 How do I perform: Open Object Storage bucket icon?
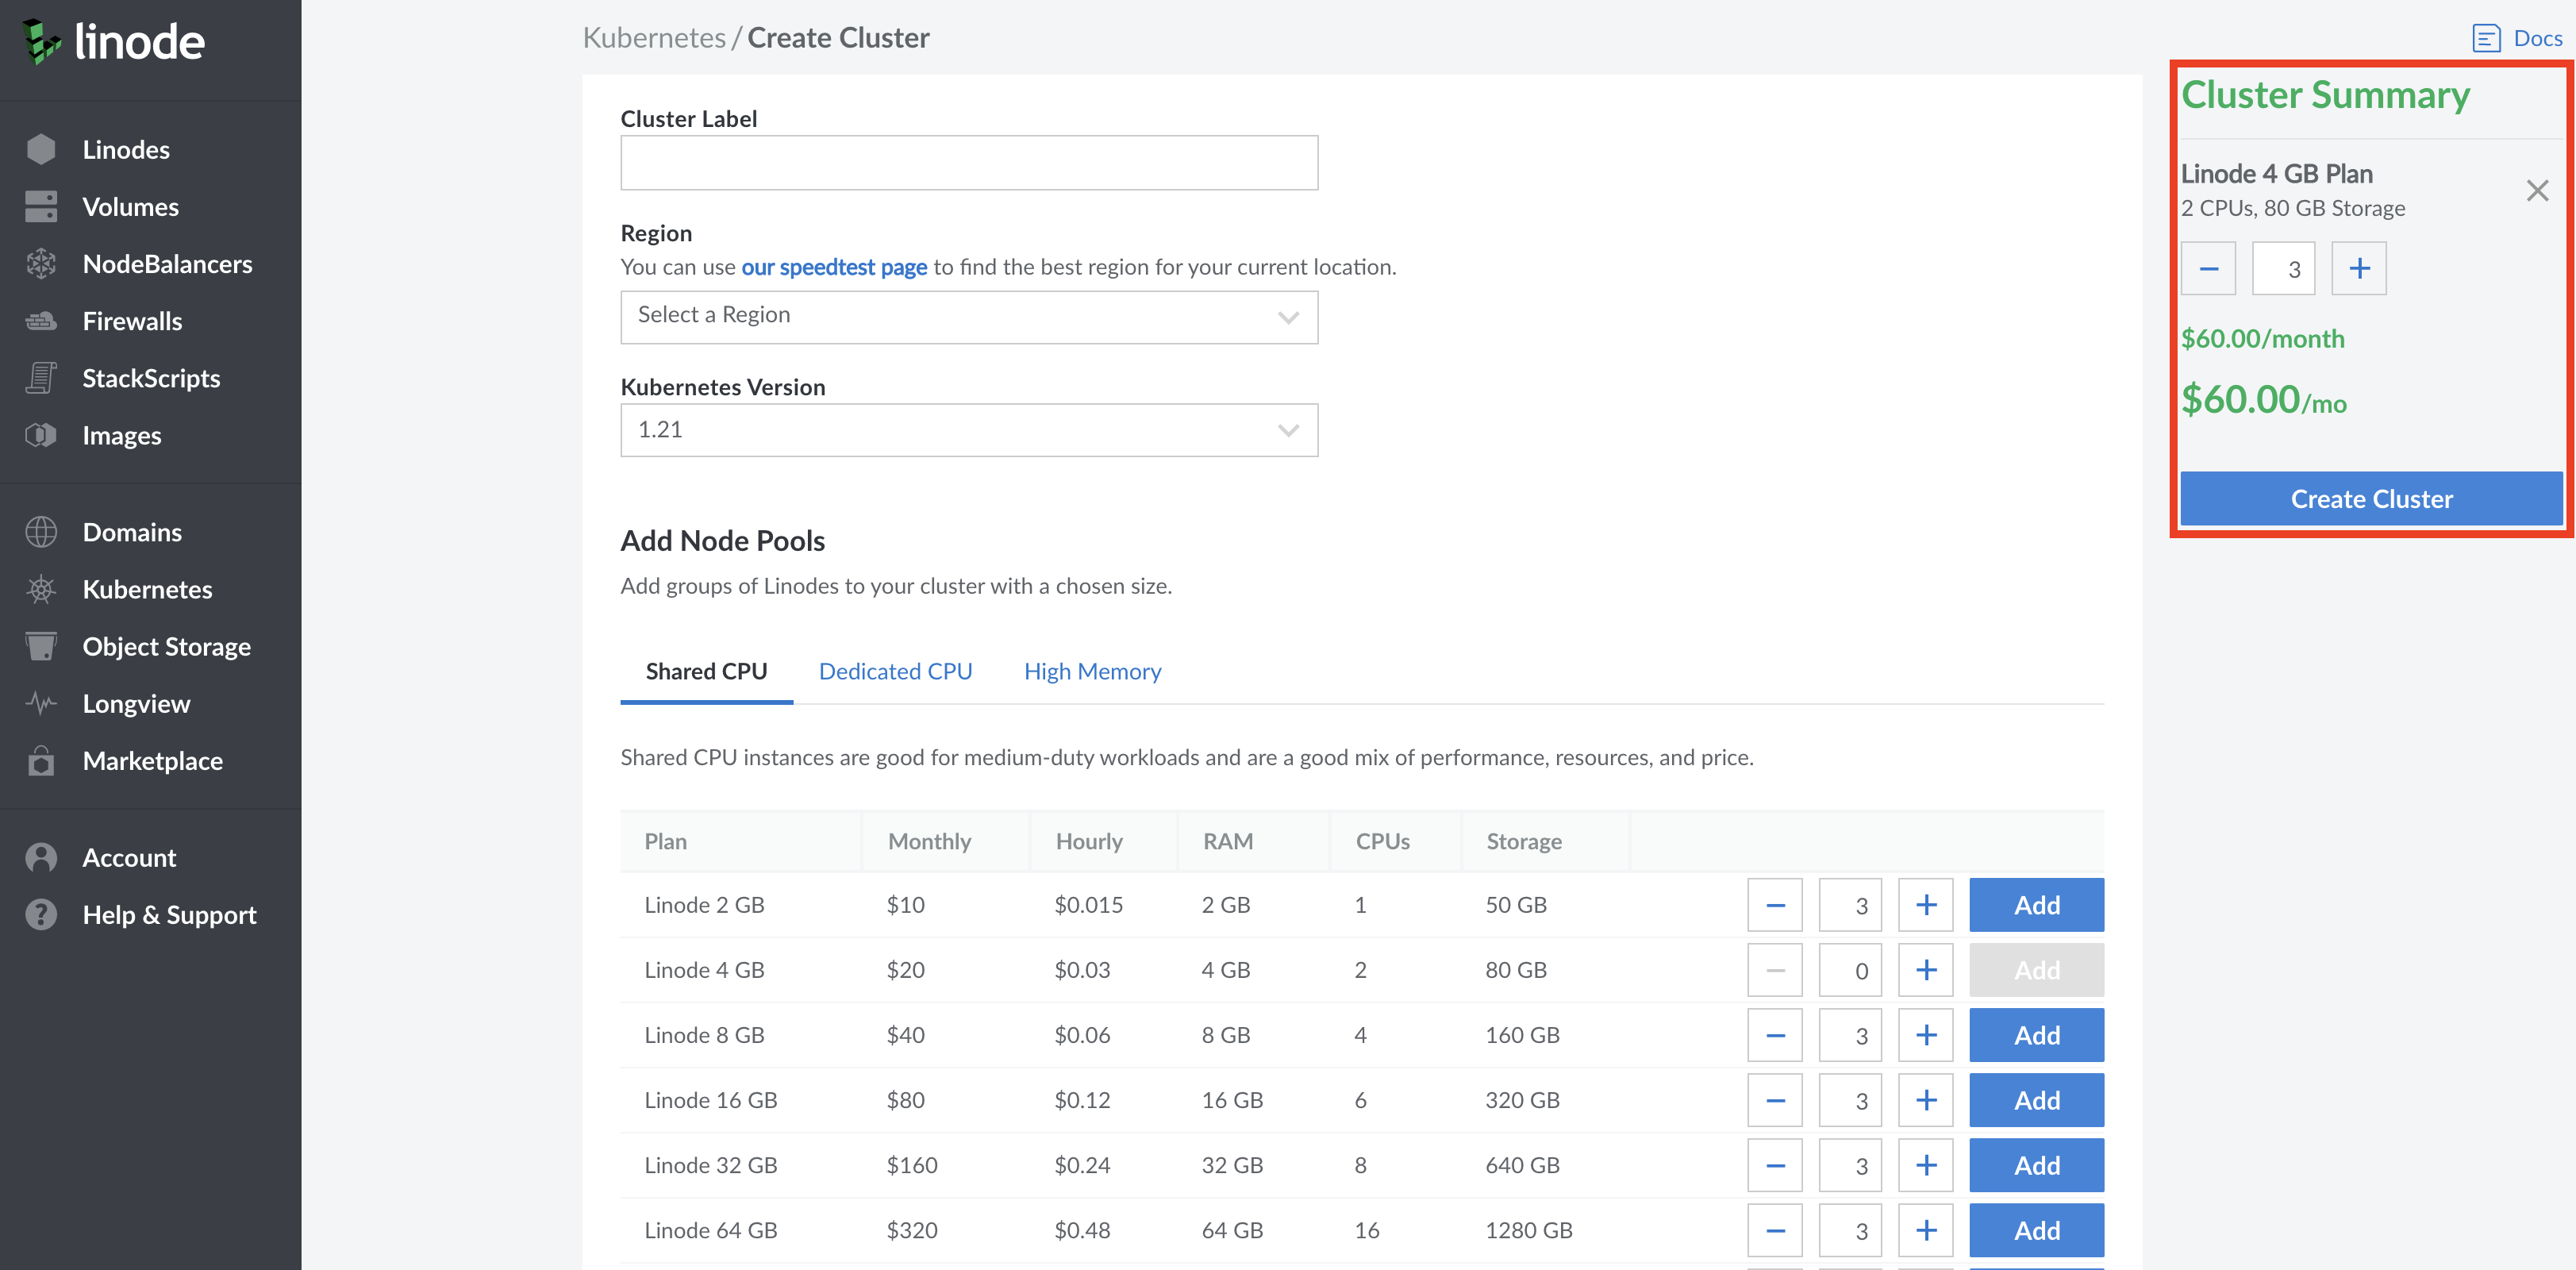(41, 646)
